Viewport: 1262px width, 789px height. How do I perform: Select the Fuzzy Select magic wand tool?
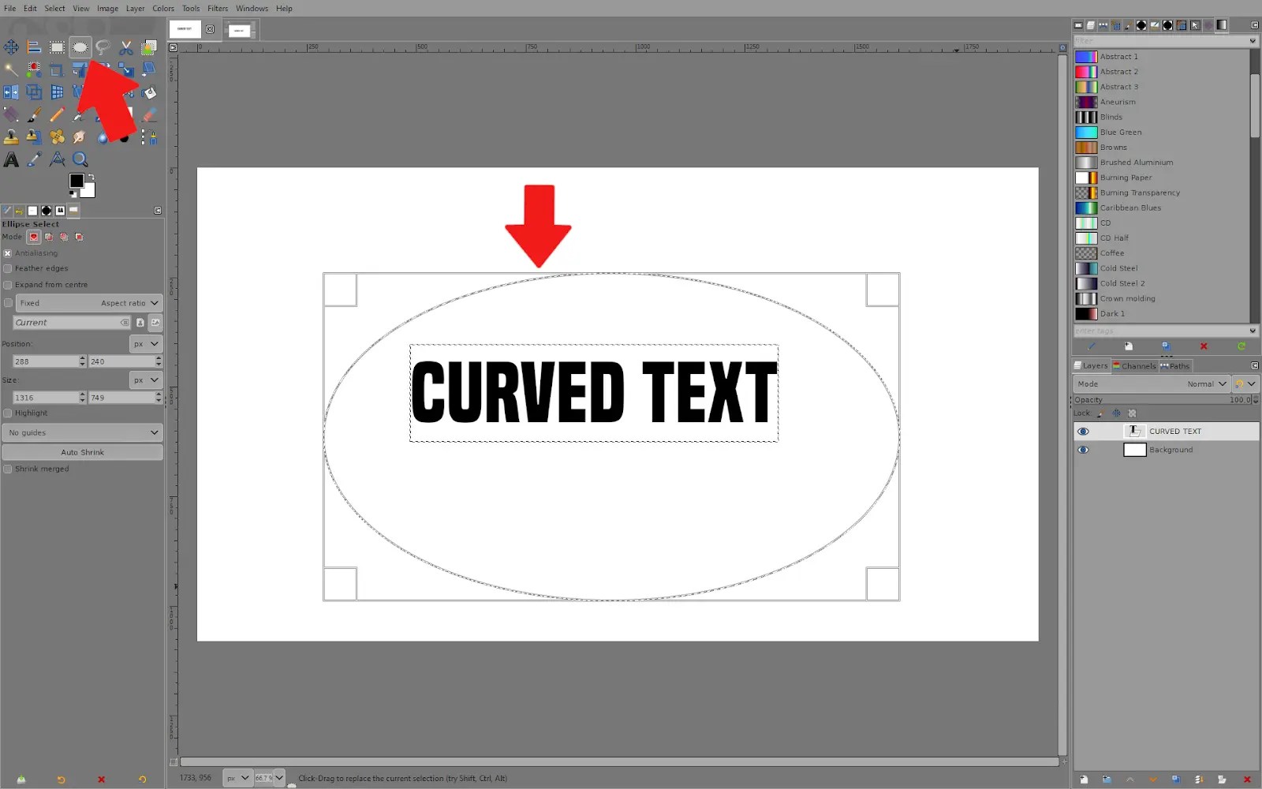(11, 69)
